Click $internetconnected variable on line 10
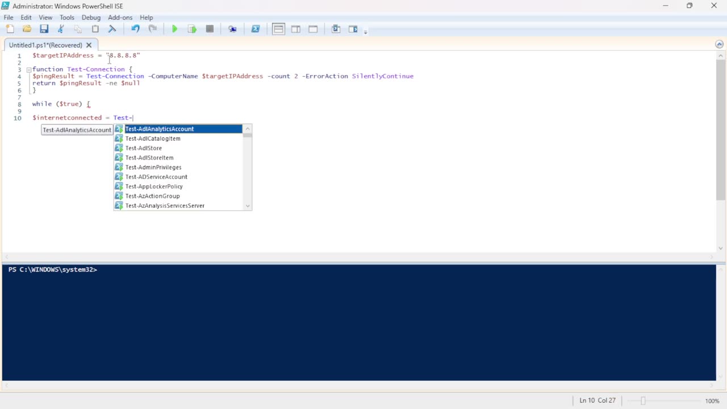 point(66,118)
